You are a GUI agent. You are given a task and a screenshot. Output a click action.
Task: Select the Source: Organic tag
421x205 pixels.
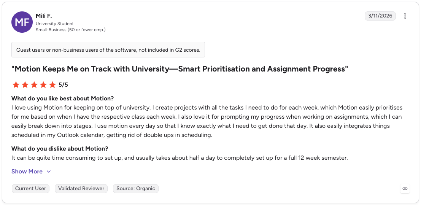[136, 189]
